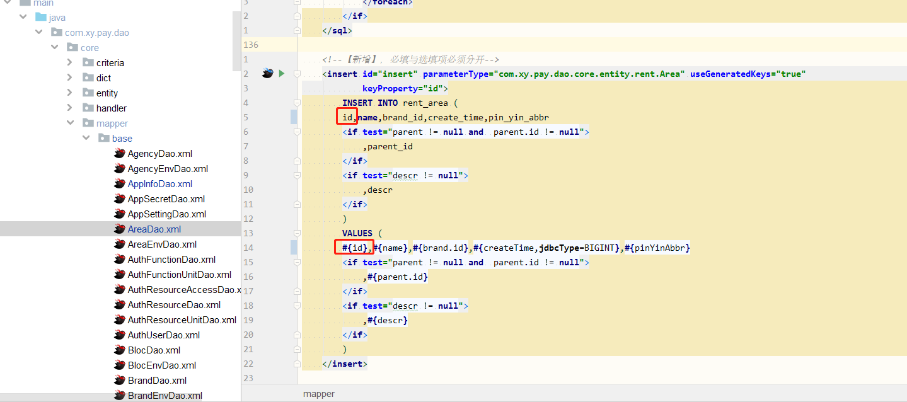Viewport: 907px width, 402px height.
Task: Expand the entity folder chevron
Action: click(x=70, y=93)
